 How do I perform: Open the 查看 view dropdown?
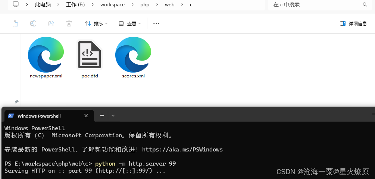pos(130,23)
